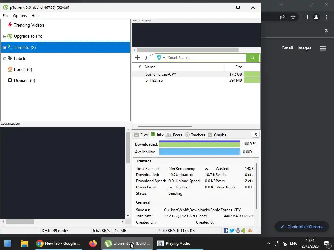Image resolution: width=334 pixels, height=250 pixels.
Task: Click the Chrome share page icon
Action: tap(282, 17)
